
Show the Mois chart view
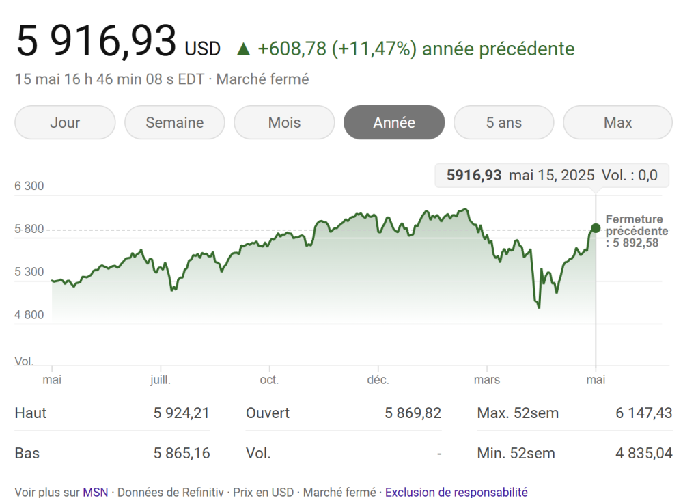284,122
